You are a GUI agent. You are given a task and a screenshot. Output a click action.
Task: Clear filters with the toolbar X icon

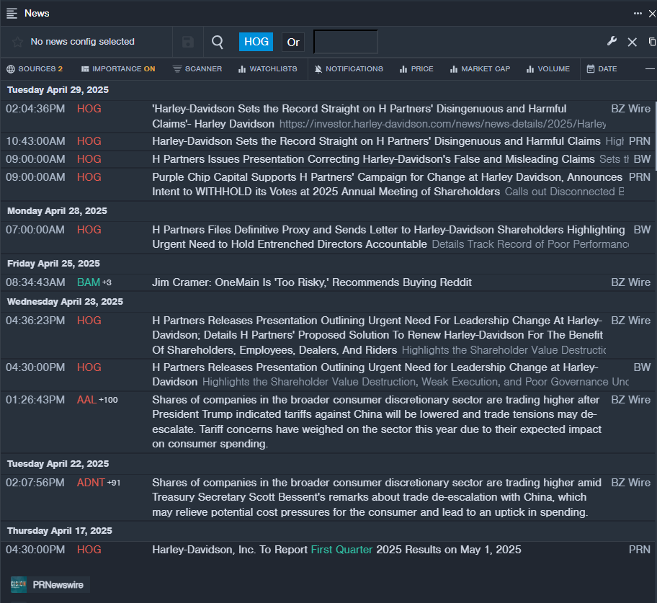(x=633, y=42)
